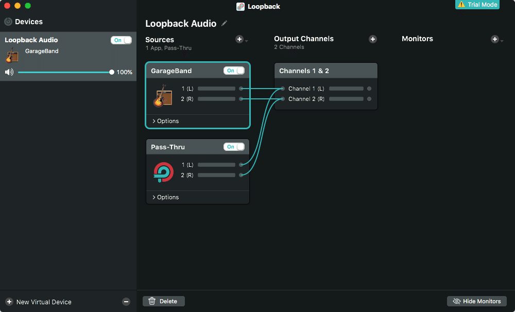Screen dimensions: 515x312
Task: Click the green zoom window button
Action: (x=28, y=6)
